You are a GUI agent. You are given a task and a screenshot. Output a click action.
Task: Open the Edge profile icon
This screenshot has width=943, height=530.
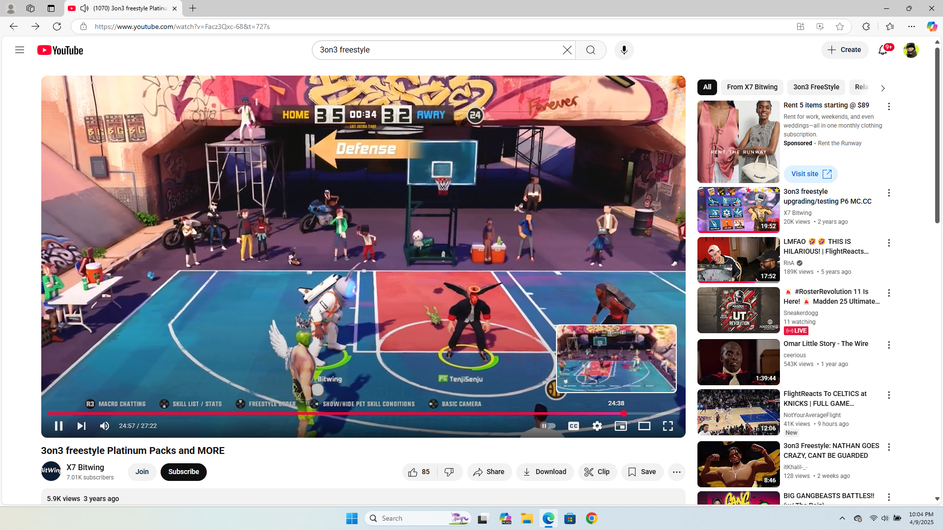10,8
